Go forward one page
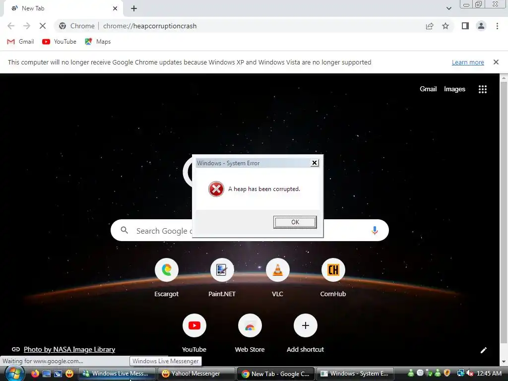Image resolution: width=508 pixels, height=381 pixels. click(x=27, y=26)
